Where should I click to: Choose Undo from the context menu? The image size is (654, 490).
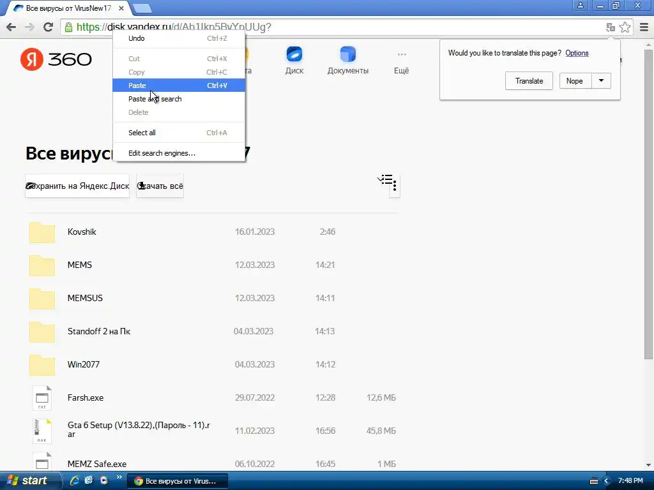[x=179, y=38]
